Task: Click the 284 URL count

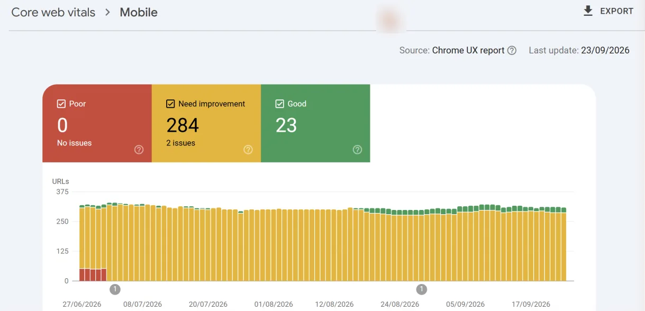Action: click(x=183, y=125)
